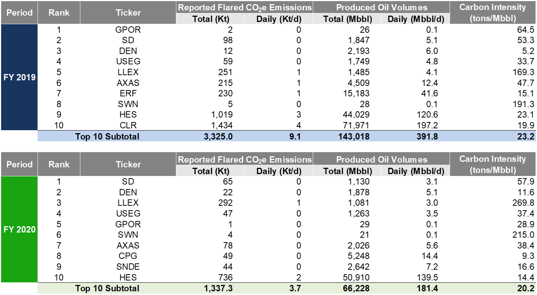Click the 191.3 carbon intensity value
Viewport: 537px width, 295px height.
tap(524, 105)
